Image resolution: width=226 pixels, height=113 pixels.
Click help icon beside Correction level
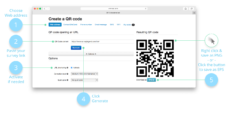coord(68,74)
